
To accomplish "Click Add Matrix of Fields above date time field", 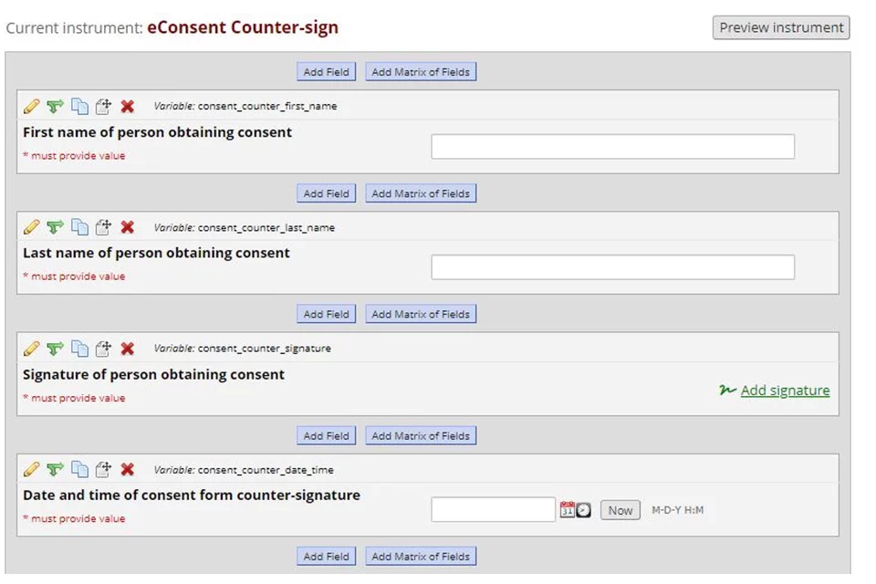I will [421, 435].
